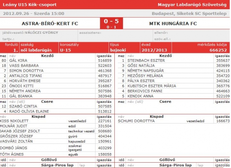Select player ÓNODI KITTI
Viewport: 231px width, 168px height.
[21, 86]
